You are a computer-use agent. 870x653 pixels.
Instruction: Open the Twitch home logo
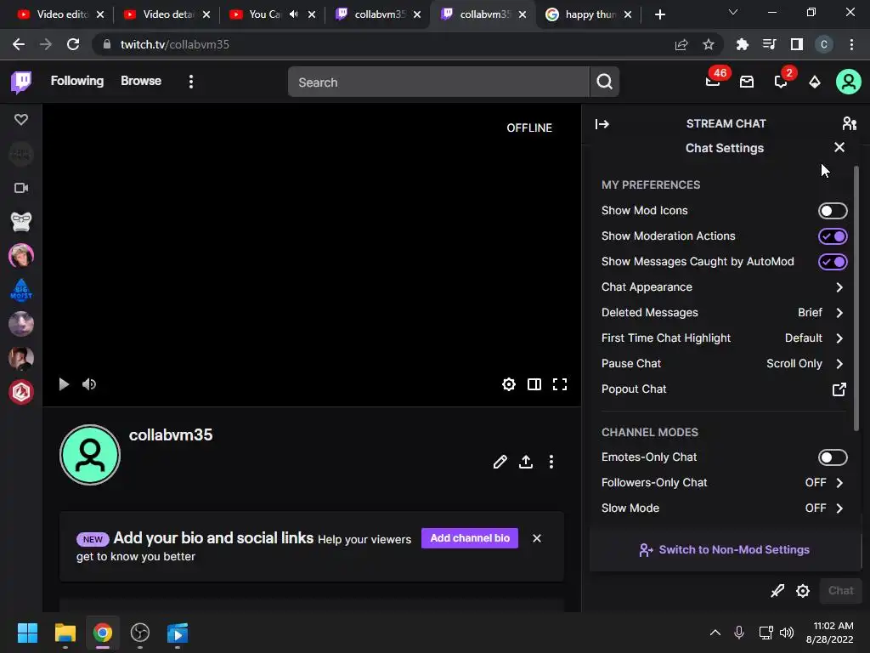[x=21, y=82]
